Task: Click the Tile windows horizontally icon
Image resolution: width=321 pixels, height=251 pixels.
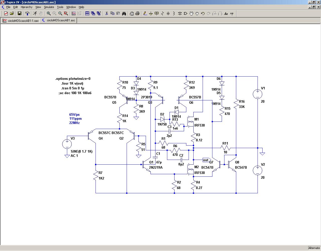Action: 87,14
